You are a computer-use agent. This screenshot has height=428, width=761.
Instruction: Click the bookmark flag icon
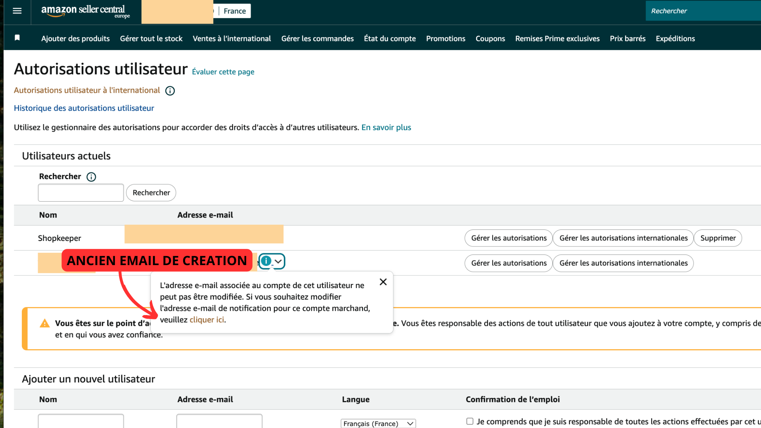[17, 38]
